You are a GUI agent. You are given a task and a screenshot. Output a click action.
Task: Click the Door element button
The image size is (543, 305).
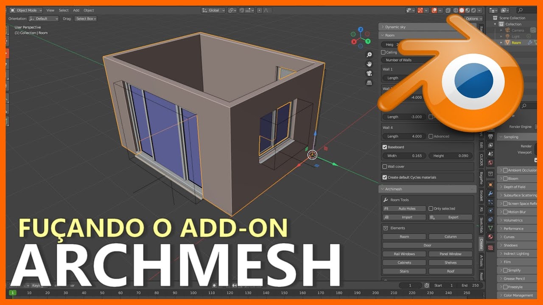click(427, 245)
